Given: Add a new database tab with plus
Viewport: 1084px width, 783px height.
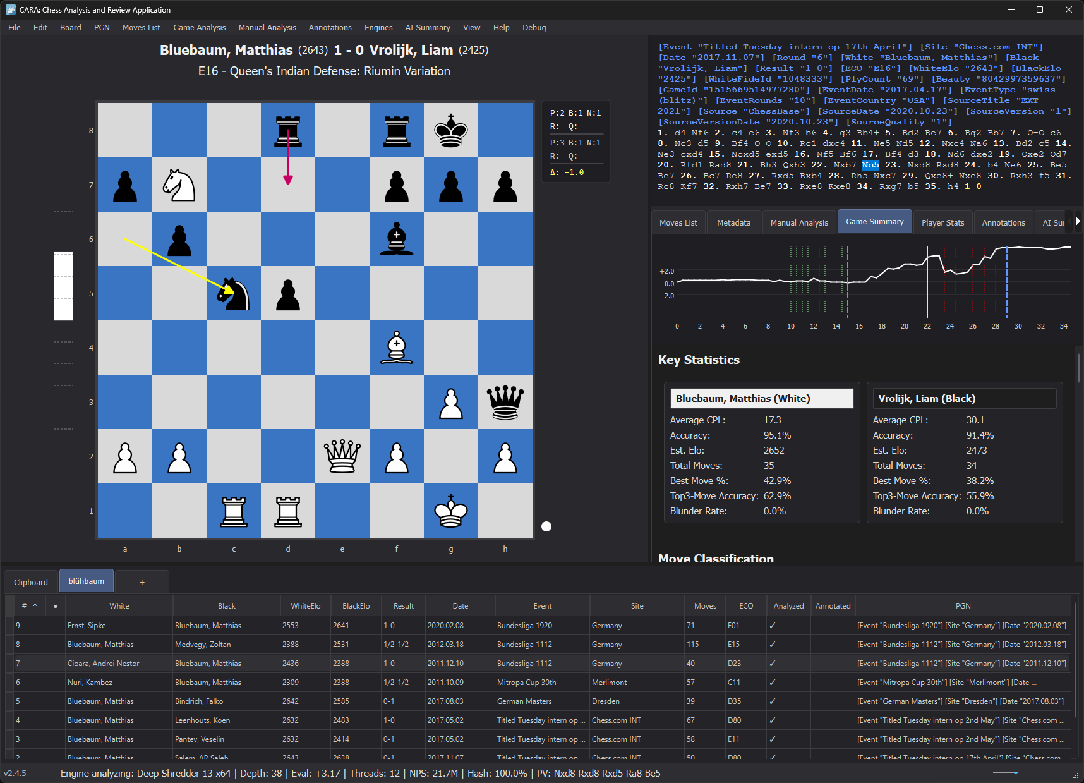Looking at the screenshot, I should [142, 582].
